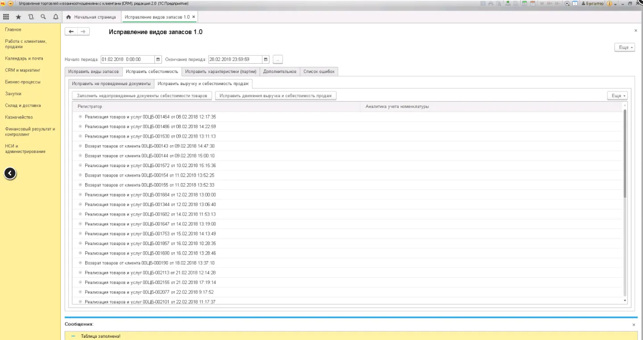Open the top-right Еще dropdown
The width and height of the screenshot is (643, 340).
624,48
